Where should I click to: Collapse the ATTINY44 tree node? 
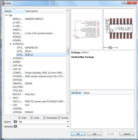point(10,44)
